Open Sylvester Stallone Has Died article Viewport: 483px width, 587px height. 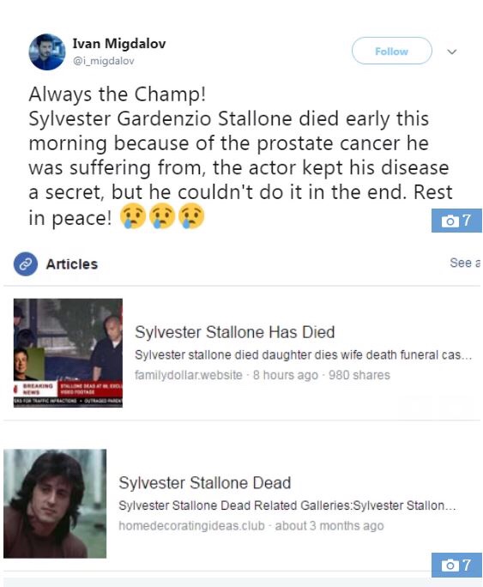tap(234, 332)
